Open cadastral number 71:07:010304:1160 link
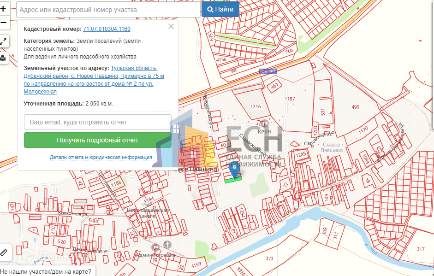The height and width of the screenshot is (276, 434). (107, 29)
